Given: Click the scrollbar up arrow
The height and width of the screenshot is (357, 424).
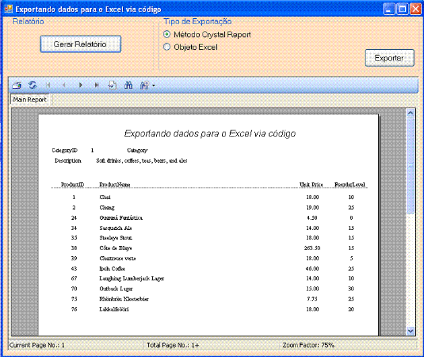Looking at the screenshot, I should coord(411,113).
